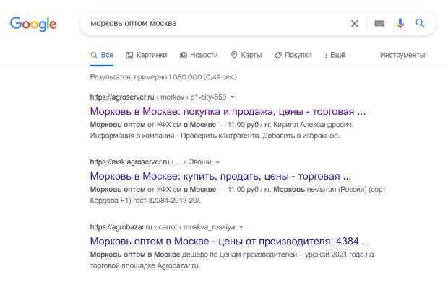
Task: Expand dropdown arrow next to agrobazar.ru moskva_rossiya
Action: [x=241, y=227]
